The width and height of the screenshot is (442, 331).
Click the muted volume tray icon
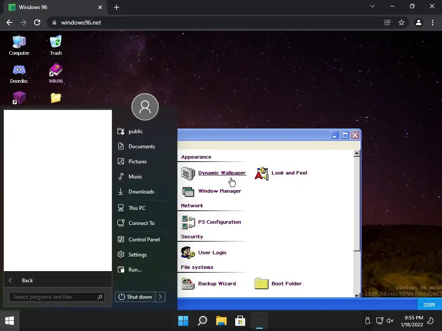tap(390, 321)
